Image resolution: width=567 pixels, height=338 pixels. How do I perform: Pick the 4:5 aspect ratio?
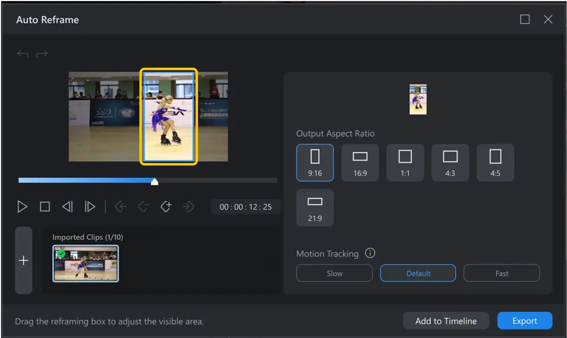tap(496, 163)
